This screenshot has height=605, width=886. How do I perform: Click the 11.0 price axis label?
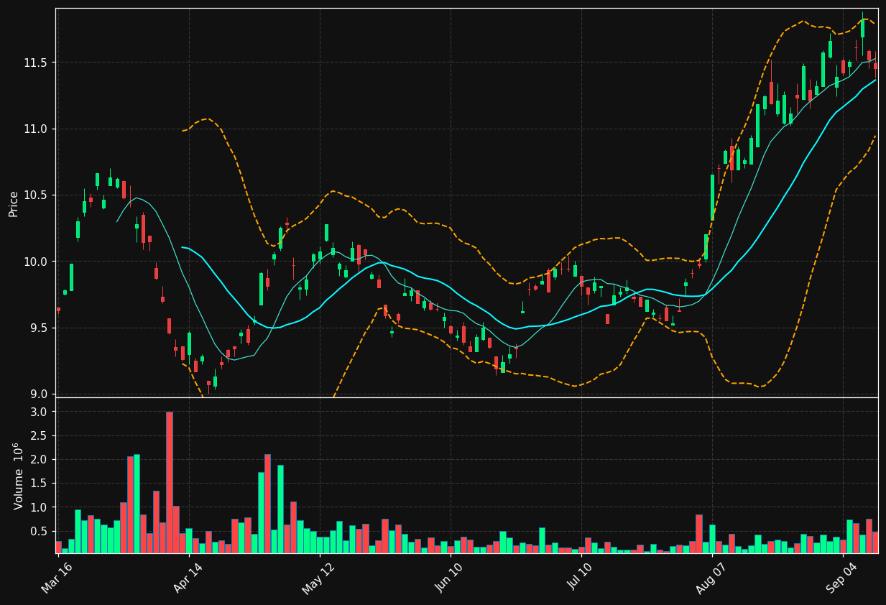pyautogui.click(x=35, y=129)
